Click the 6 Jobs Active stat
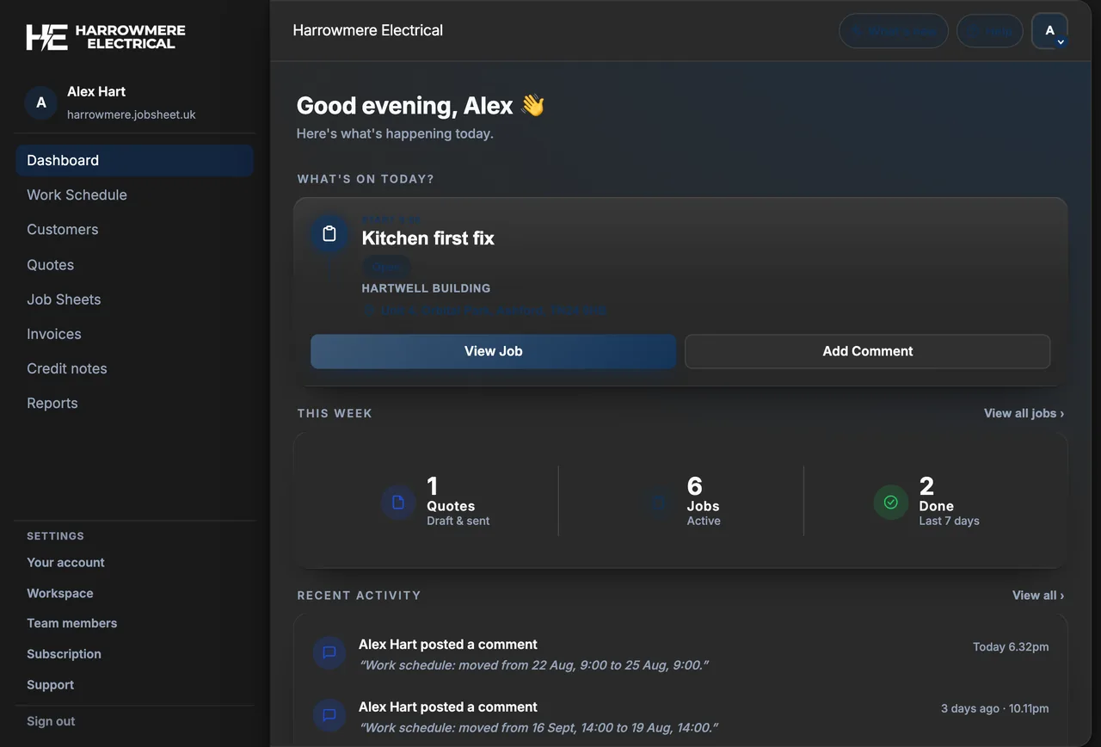Image resolution: width=1101 pixels, height=747 pixels. pos(681,503)
